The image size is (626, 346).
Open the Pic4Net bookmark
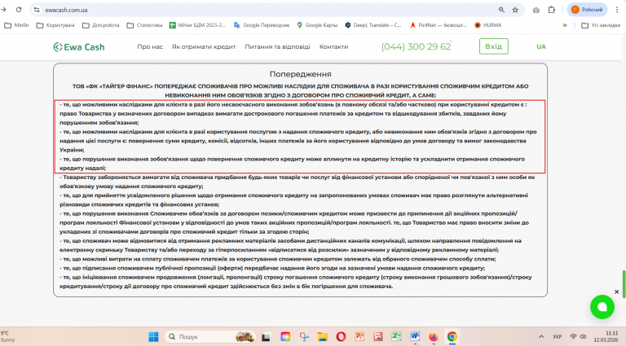pos(438,25)
